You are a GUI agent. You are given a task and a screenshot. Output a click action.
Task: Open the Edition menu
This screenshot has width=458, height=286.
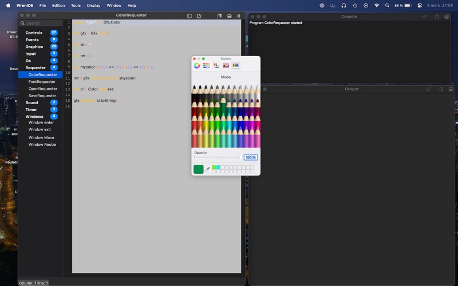pyautogui.click(x=58, y=5)
